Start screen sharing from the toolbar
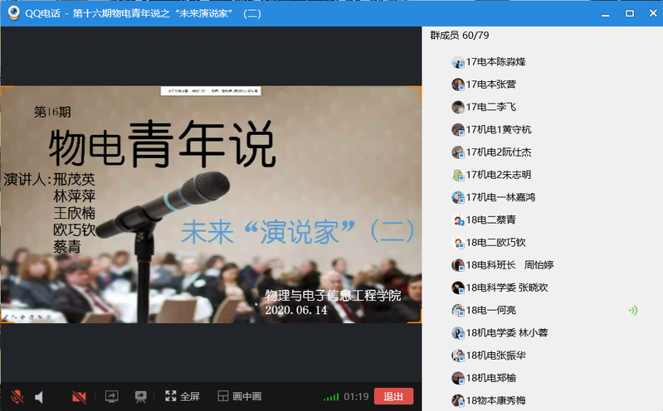The width and height of the screenshot is (663, 411). pos(111,397)
